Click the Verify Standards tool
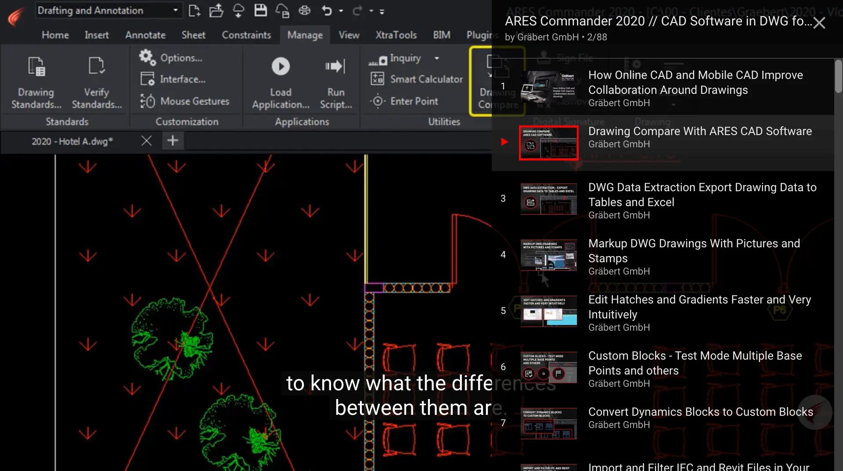Image resolution: width=843 pixels, height=471 pixels. point(97,82)
